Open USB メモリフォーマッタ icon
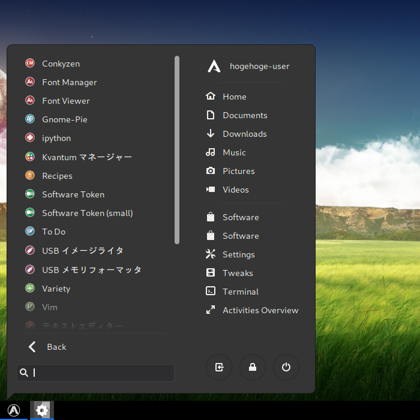This screenshot has height=420, width=420. tap(30, 269)
